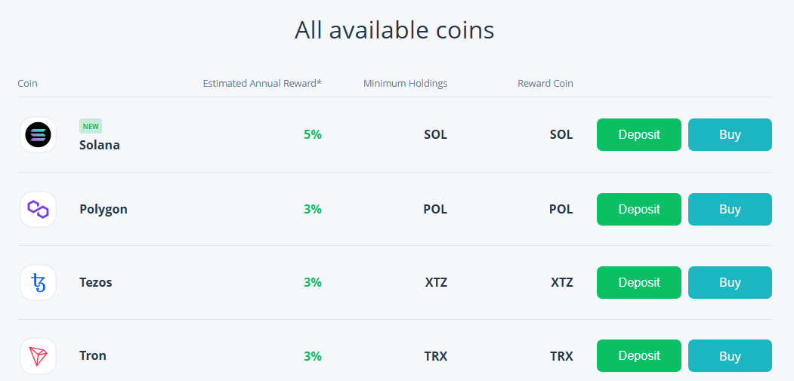
Task: Select the Tezos coin name
Action: coord(96,282)
